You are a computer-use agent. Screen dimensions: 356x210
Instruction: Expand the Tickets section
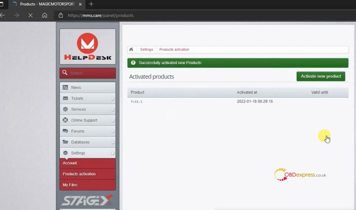pyautogui.click(x=112, y=98)
